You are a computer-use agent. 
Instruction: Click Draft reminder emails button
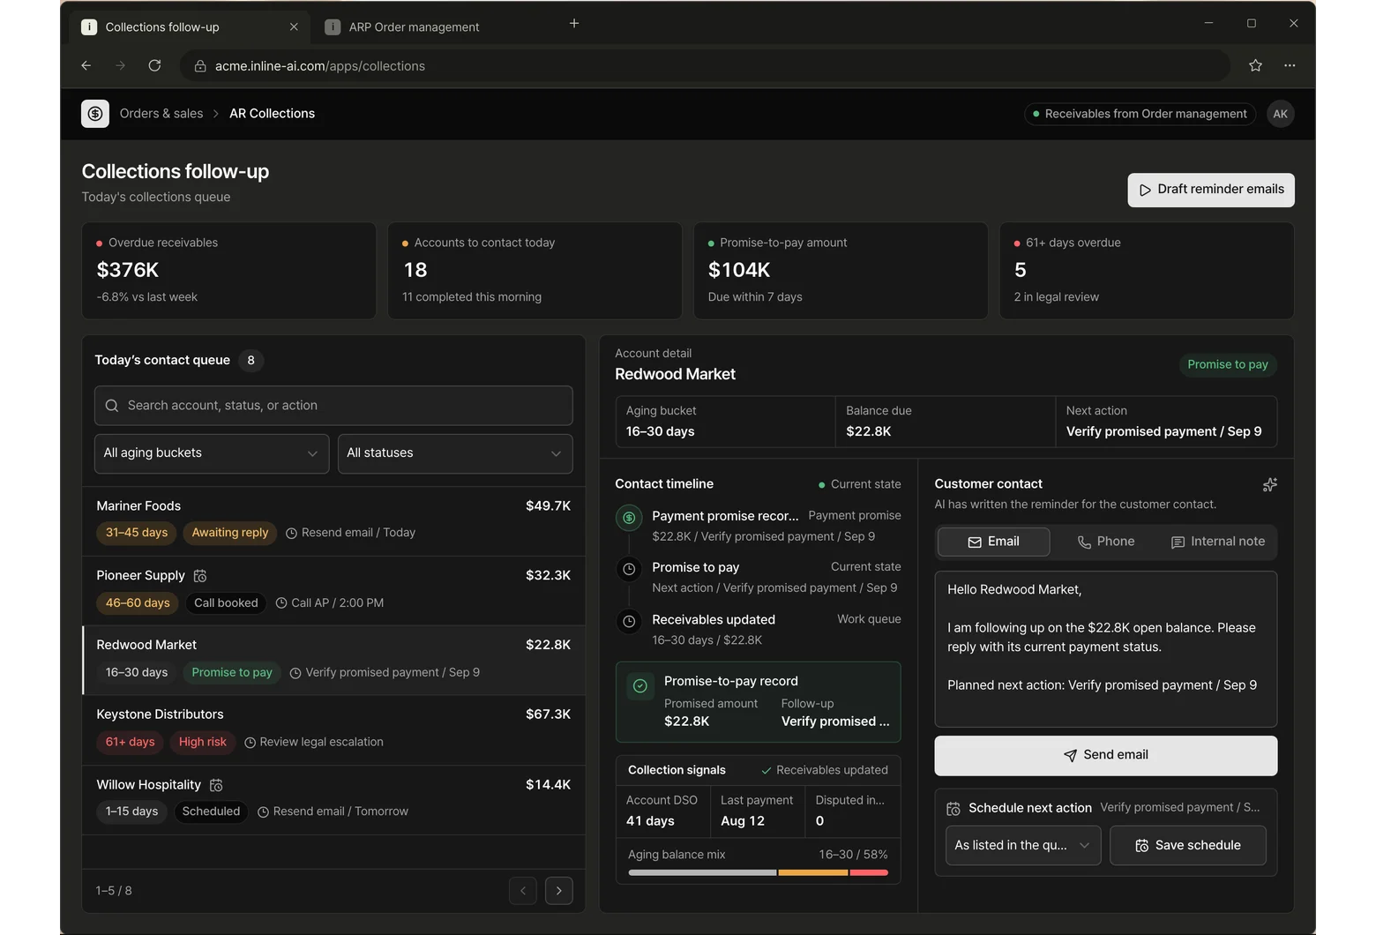[1211, 190]
